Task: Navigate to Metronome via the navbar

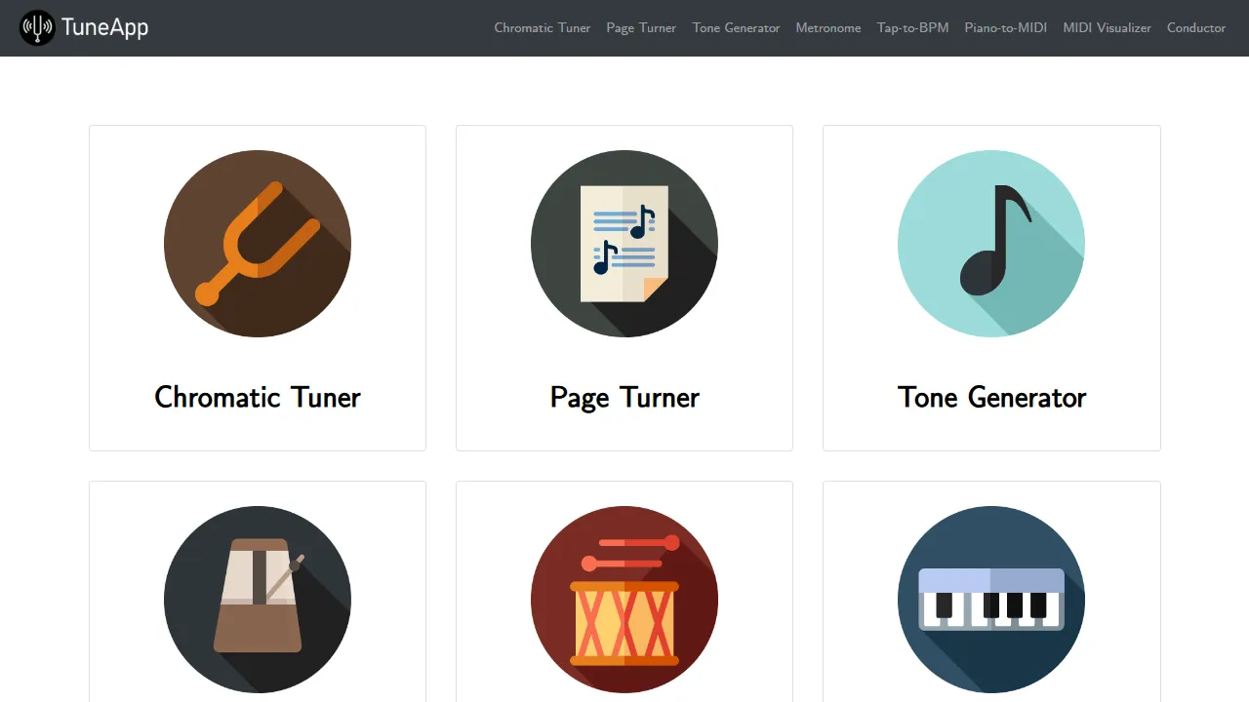Action: point(828,28)
